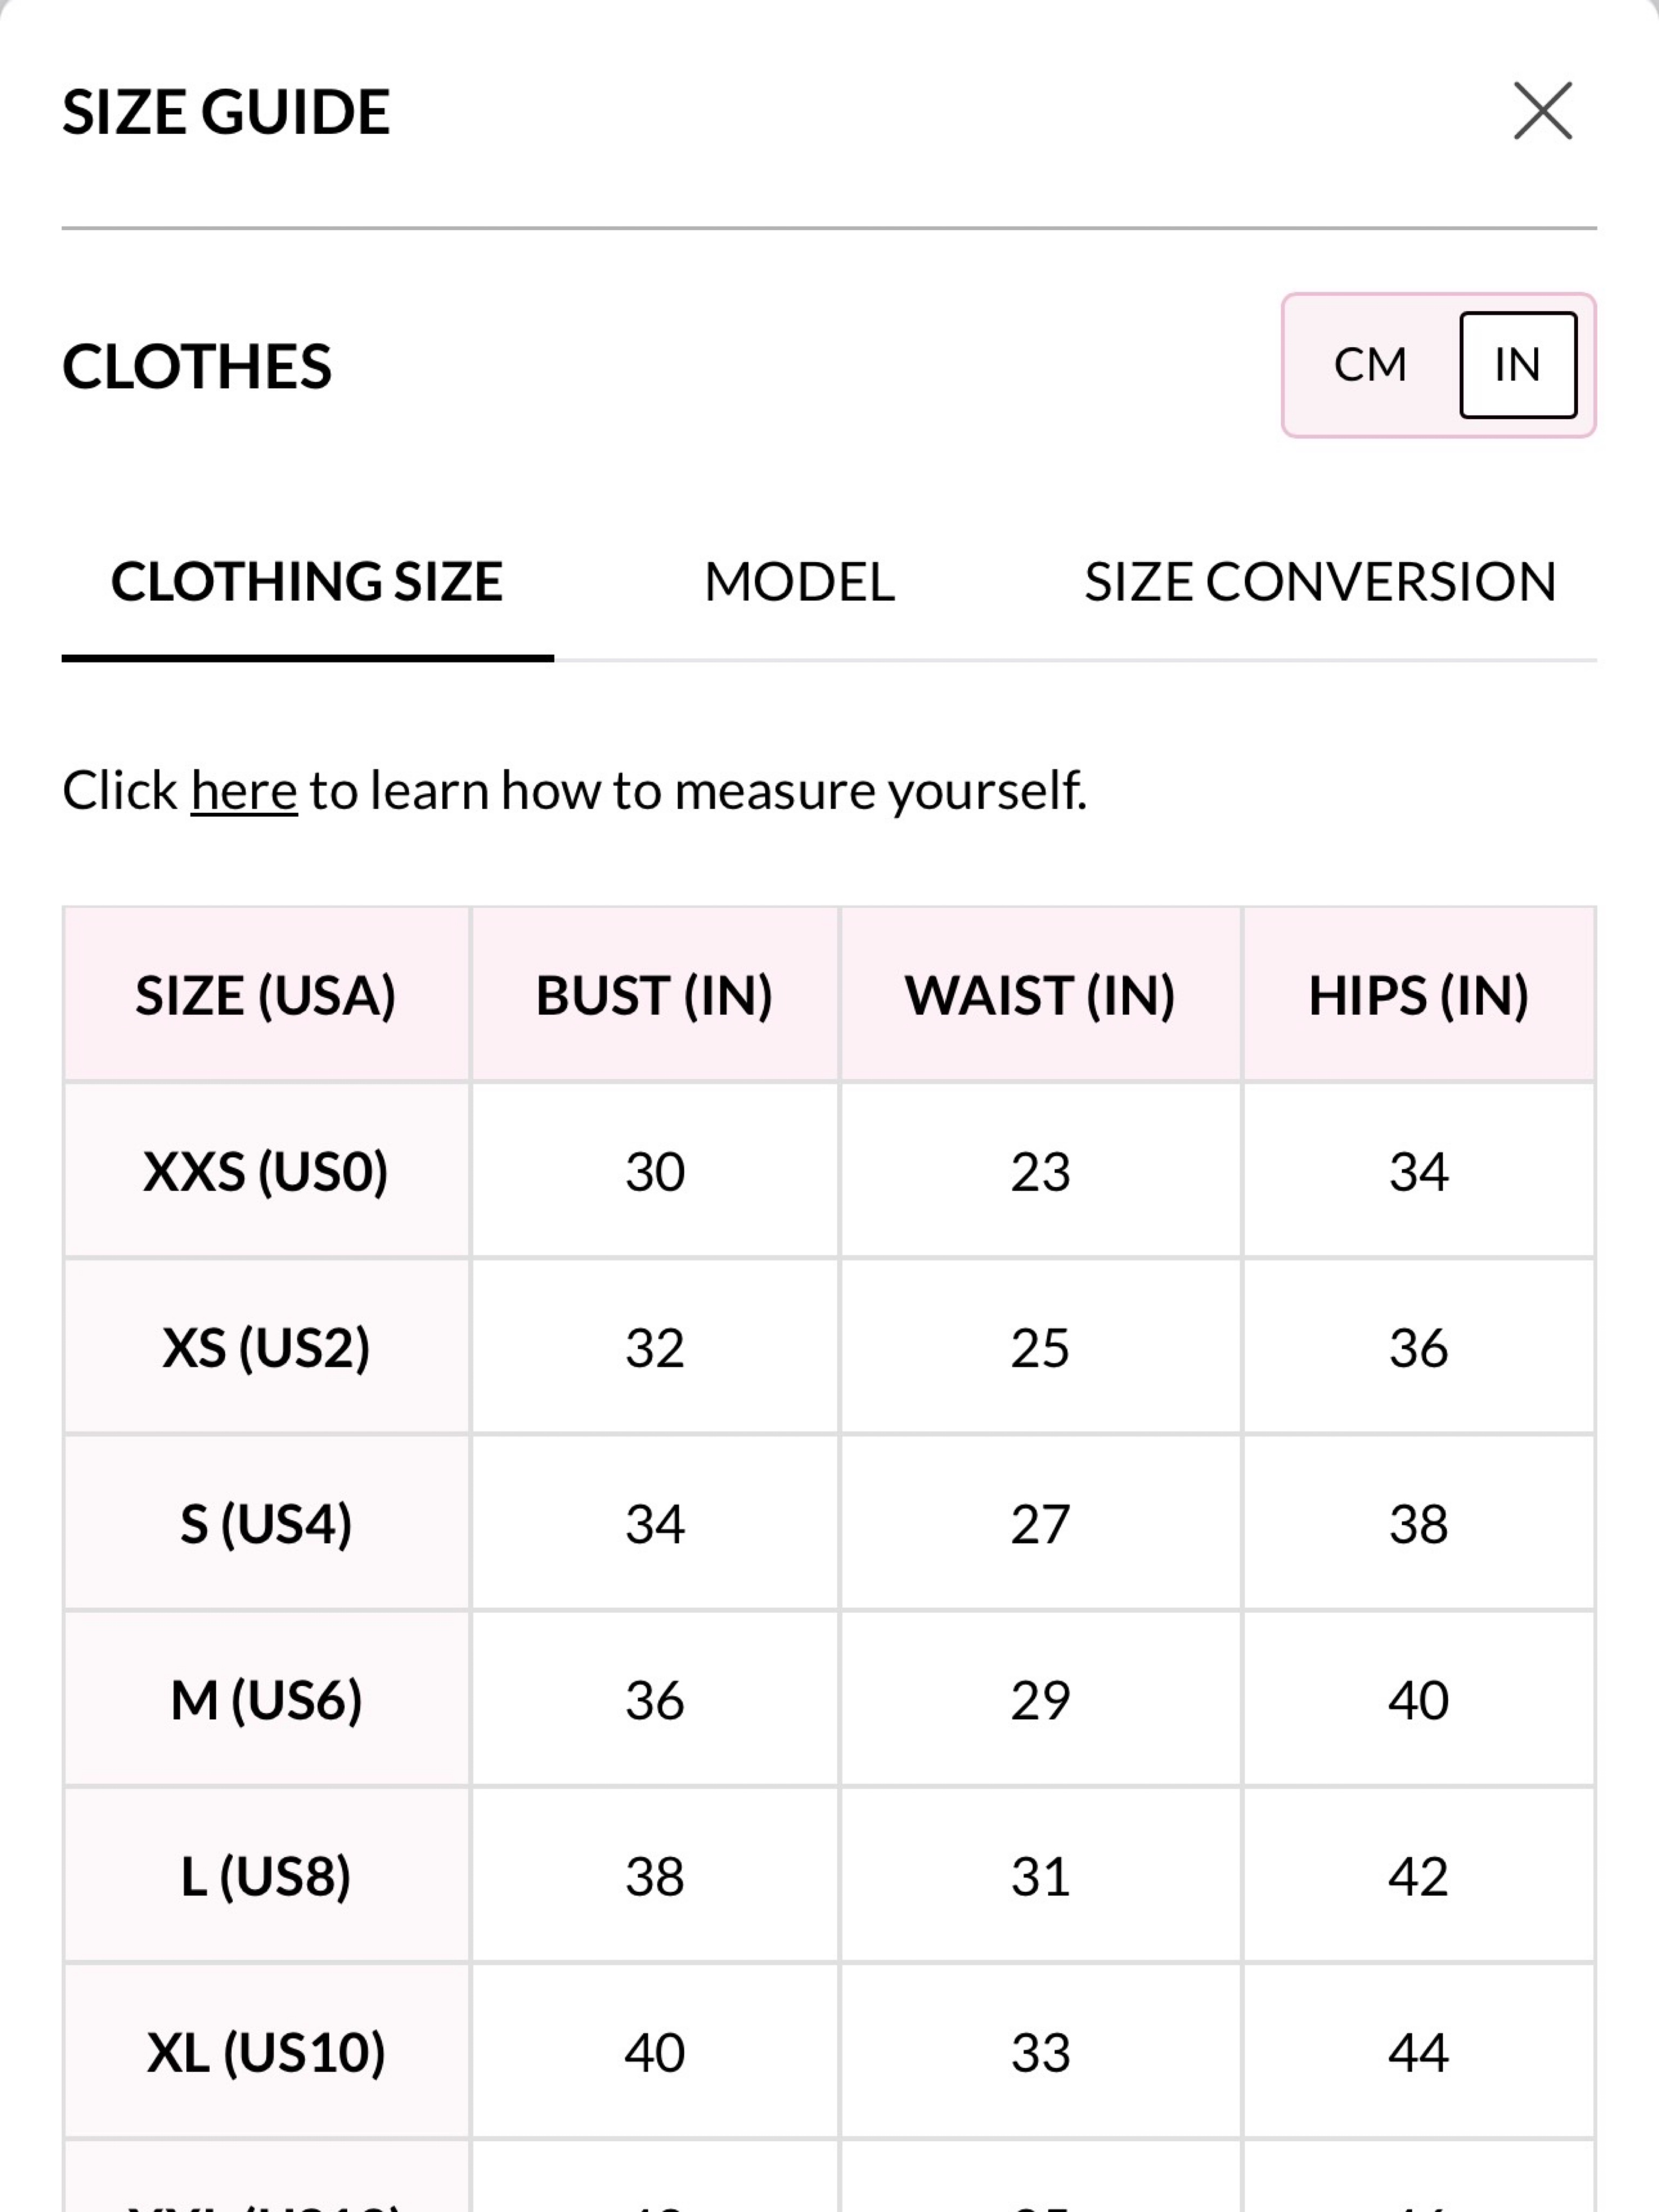The image size is (1659, 2212).
Task: Select the XS (US2) size row
Action: pyautogui.click(x=829, y=1347)
